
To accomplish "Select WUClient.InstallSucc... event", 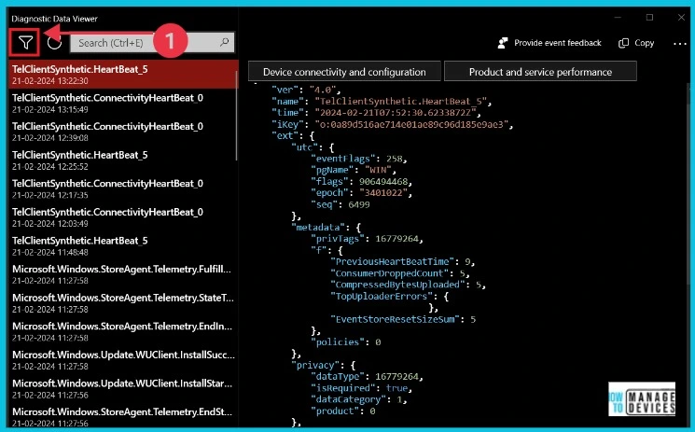I will (123, 360).
